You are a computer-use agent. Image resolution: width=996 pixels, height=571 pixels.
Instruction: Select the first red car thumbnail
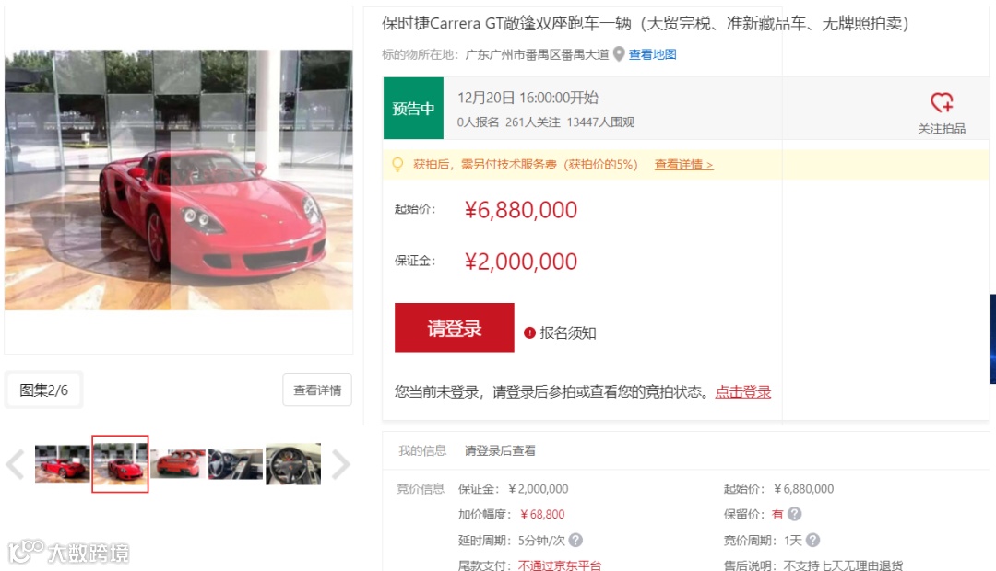pyautogui.click(x=63, y=464)
